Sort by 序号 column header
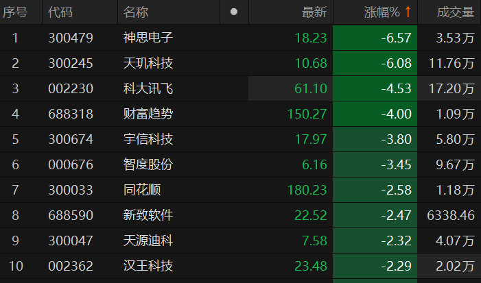This screenshot has height=283, width=481. [15, 12]
